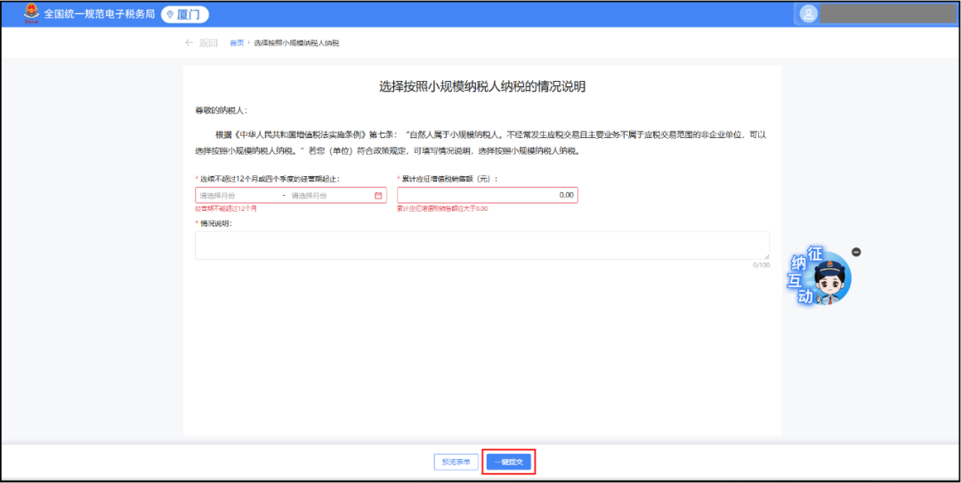Click the tax bureau emblem logo
The height and width of the screenshot is (483, 961).
30,13
